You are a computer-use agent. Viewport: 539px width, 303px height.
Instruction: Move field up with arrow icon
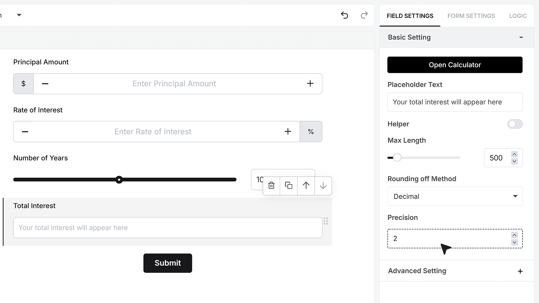pos(306,185)
